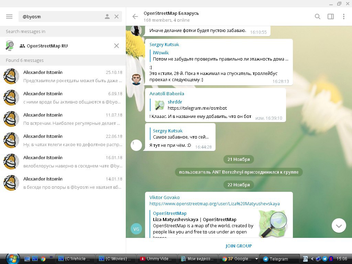Click the 22 Ноября date badge
The height and width of the screenshot is (264, 352).
tap(239, 185)
